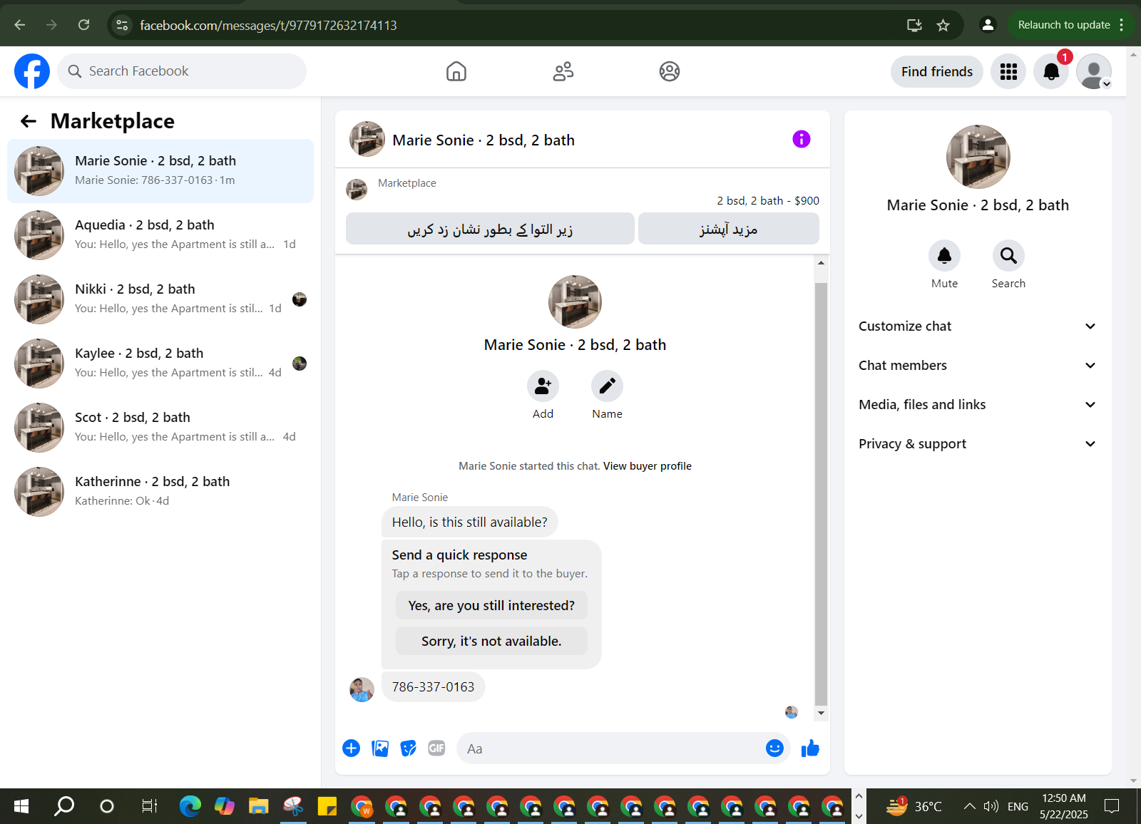Viewport: 1141px width, 824px height.
Task: Click the browser reload icon
Action: 83,25
